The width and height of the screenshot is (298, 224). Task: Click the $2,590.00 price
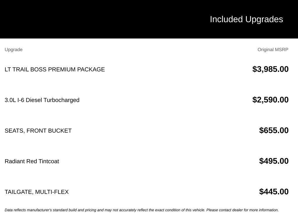(x=270, y=100)
